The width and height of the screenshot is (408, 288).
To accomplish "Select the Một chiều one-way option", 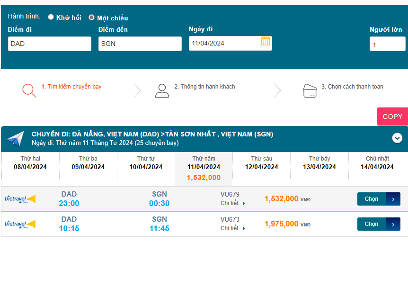I will [x=92, y=18].
